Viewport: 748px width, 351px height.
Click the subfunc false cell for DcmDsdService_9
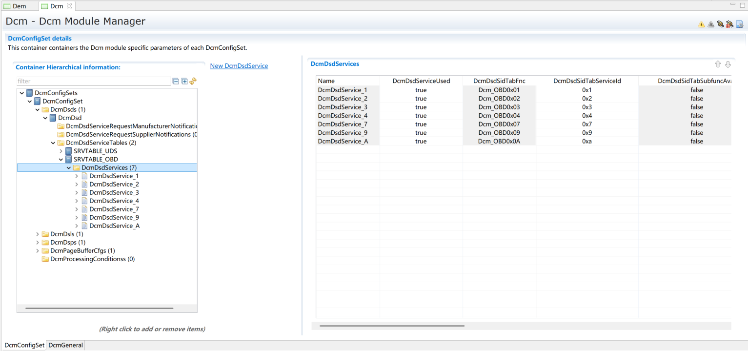click(x=696, y=133)
